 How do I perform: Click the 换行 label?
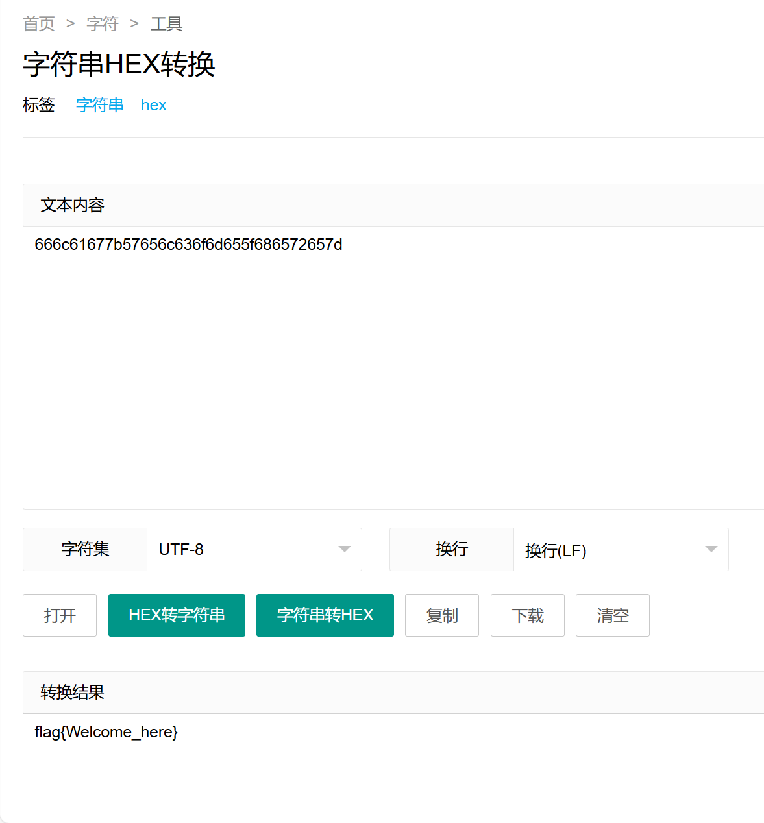pyautogui.click(x=452, y=549)
